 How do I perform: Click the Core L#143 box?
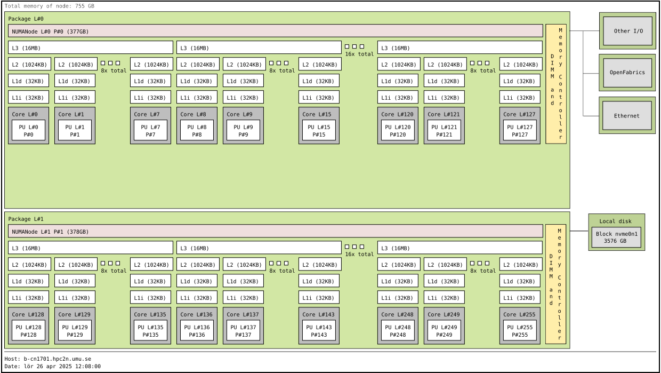319,314
